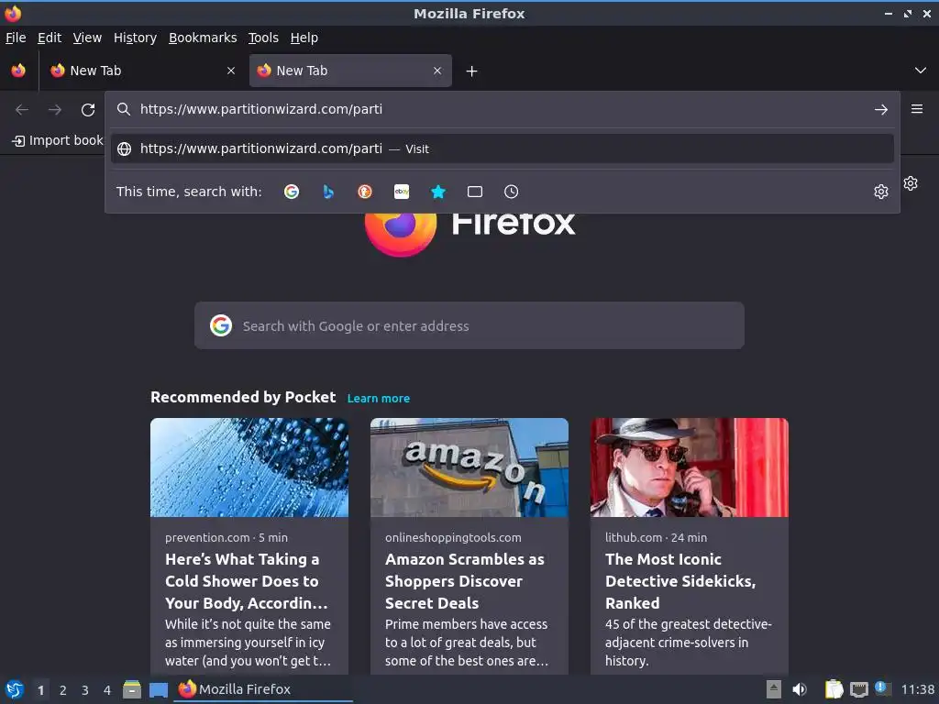Search this time with Google icon
This screenshot has height=704, width=939.
tap(292, 192)
